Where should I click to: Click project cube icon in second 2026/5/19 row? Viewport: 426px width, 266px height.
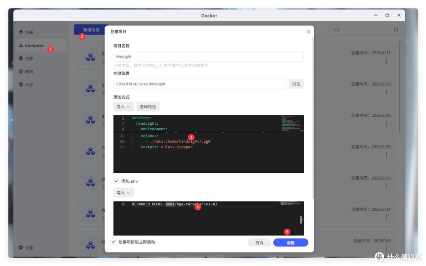[90, 214]
